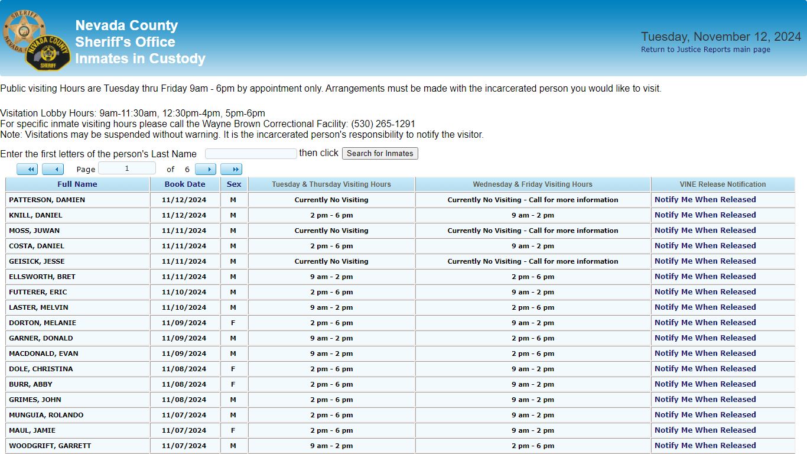The width and height of the screenshot is (807, 454).
Task: Open Return to Justice Reports main page
Action: tap(705, 50)
